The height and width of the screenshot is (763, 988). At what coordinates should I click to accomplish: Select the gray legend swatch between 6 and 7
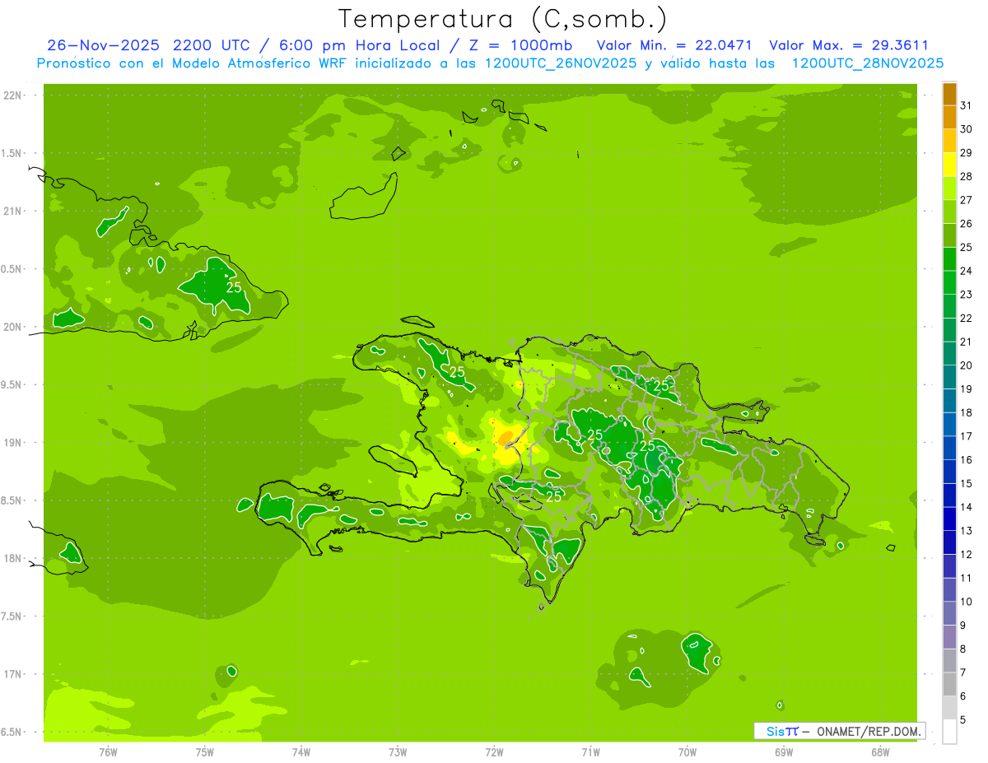pyautogui.click(x=949, y=684)
